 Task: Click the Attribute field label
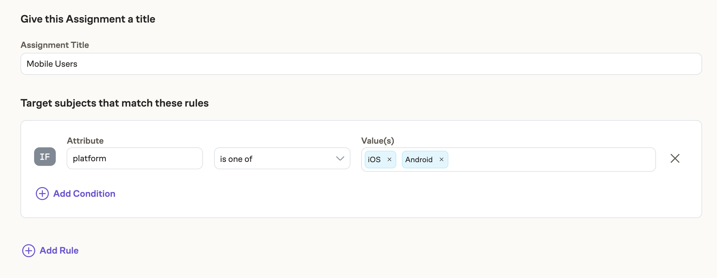[85, 141]
